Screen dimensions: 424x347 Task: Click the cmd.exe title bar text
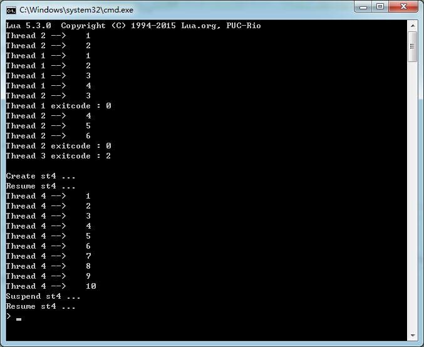[x=76, y=10]
